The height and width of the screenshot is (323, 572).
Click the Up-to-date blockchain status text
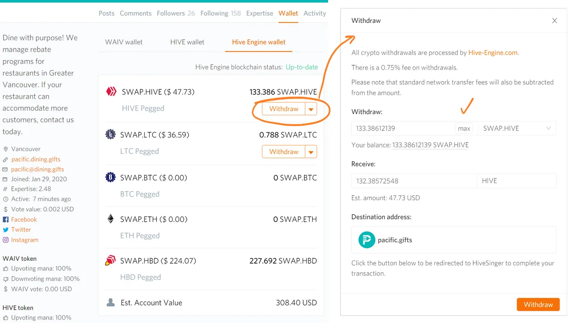point(302,67)
